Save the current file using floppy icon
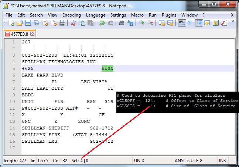Screen dimensions: 239x167 pyautogui.click(x=28, y=23)
